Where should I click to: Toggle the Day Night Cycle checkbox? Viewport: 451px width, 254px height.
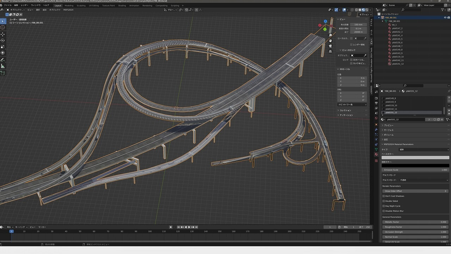(x=384, y=206)
